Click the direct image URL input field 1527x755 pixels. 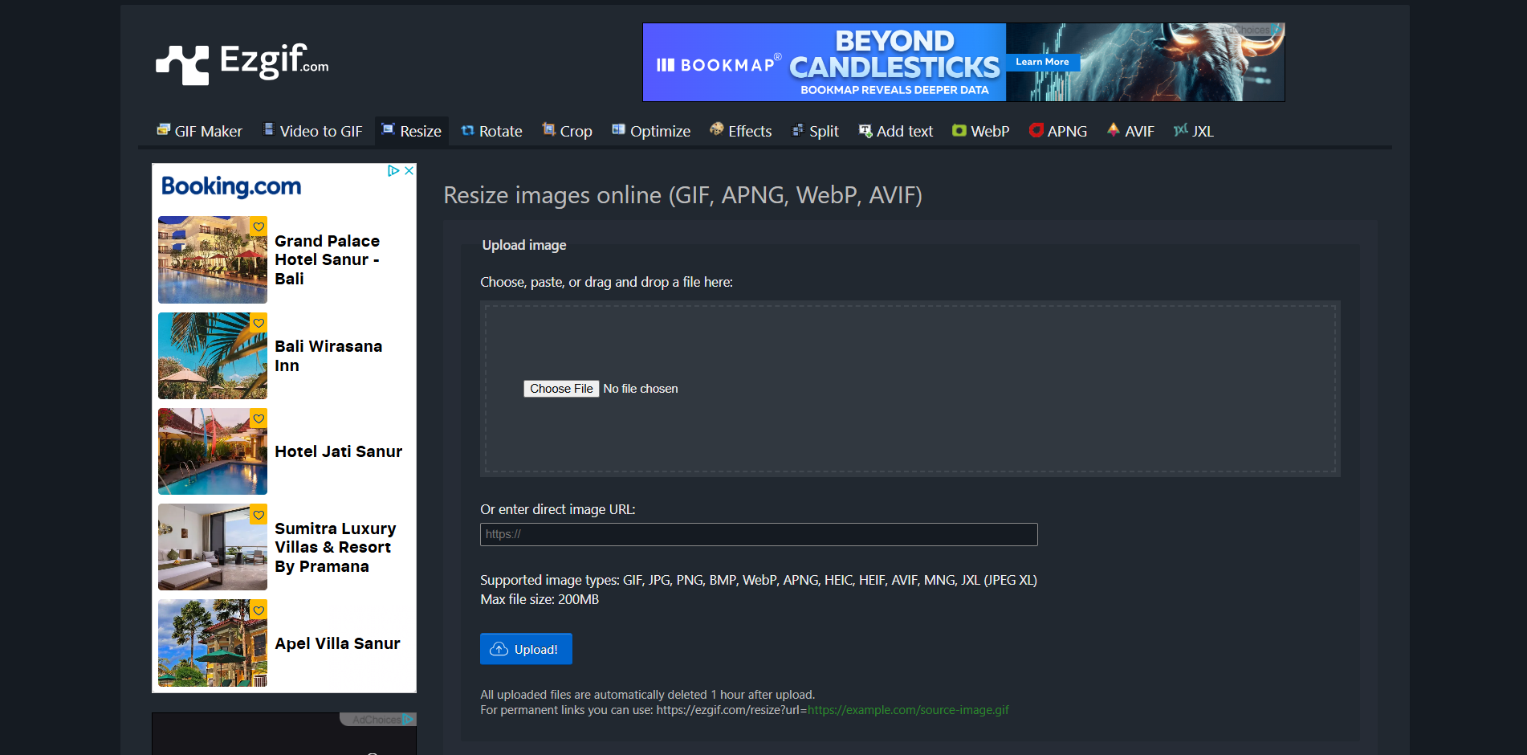click(759, 535)
